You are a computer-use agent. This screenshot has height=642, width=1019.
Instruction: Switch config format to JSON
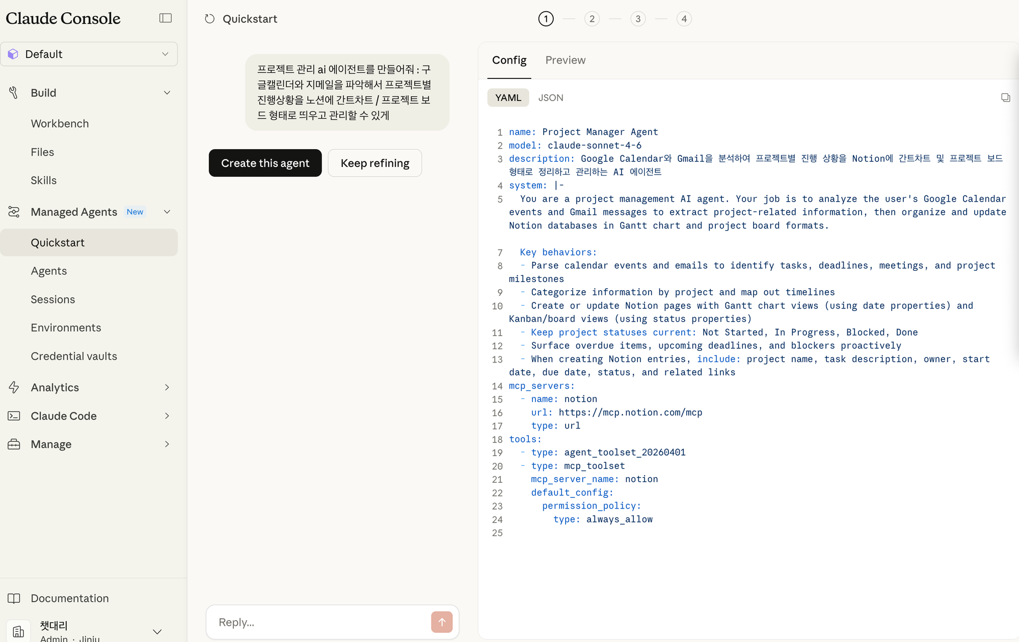pos(551,98)
